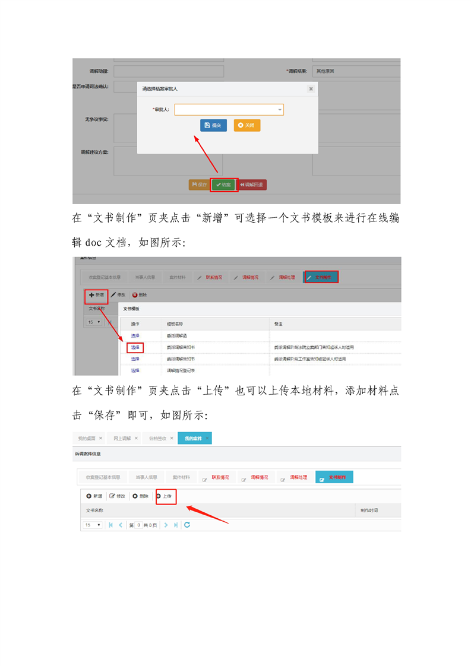Click the 调解助理 input field
471x666 pixels.
[169, 71]
